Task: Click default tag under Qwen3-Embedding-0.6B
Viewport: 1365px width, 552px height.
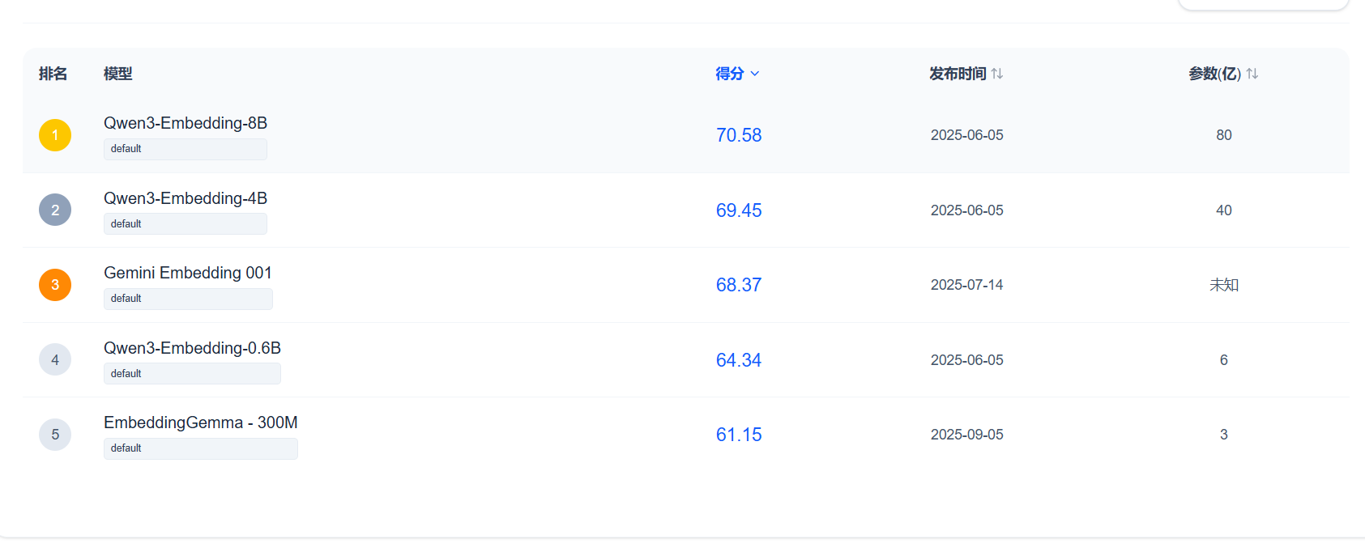Action: point(192,374)
